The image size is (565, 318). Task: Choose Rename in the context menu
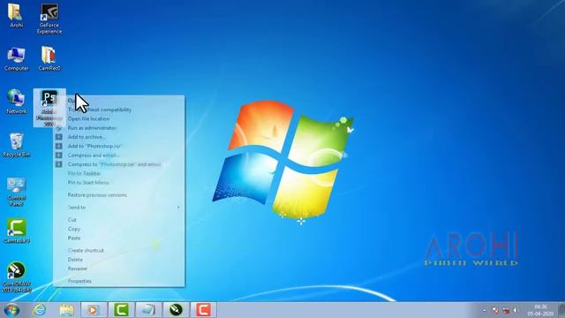click(x=119, y=269)
